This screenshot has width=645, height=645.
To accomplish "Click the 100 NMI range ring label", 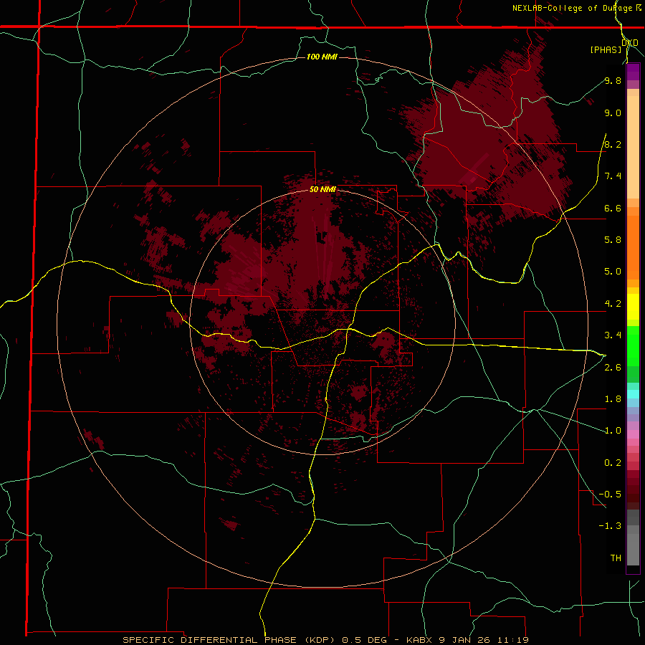I will point(322,57).
